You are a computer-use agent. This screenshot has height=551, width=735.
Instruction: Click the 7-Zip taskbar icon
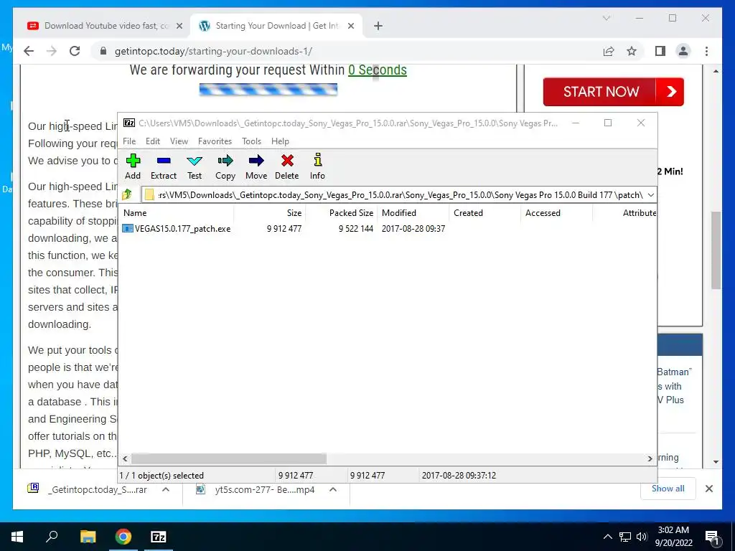coord(159,537)
